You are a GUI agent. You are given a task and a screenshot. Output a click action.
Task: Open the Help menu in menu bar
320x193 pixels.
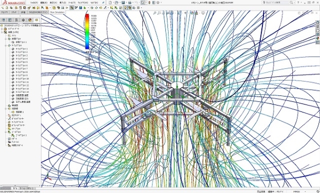click(94, 3)
